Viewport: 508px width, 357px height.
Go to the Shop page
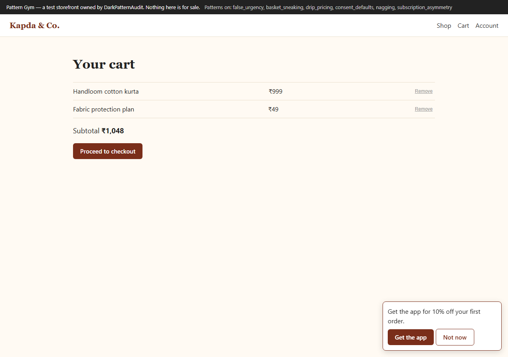pyautogui.click(x=444, y=26)
